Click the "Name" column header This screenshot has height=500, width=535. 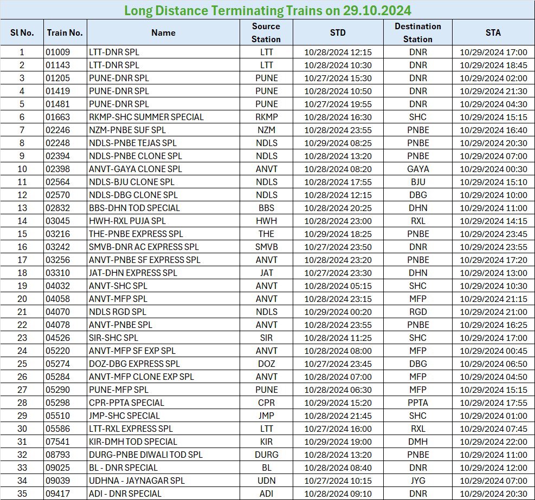(164, 32)
